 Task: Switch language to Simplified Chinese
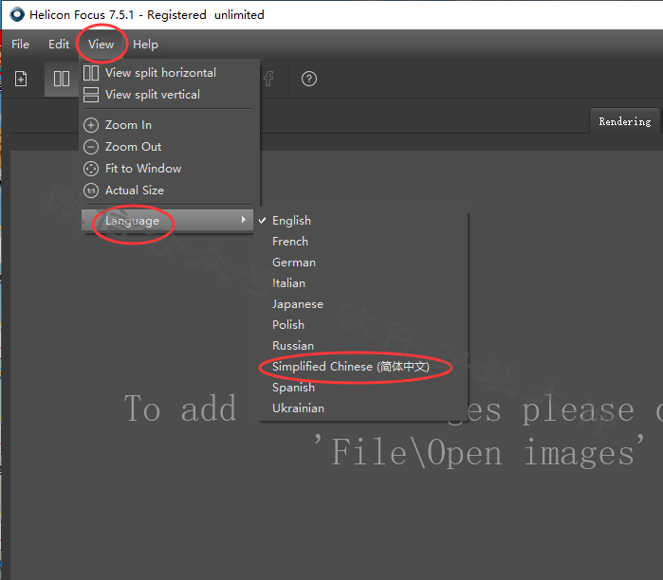pyautogui.click(x=363, y=367)
